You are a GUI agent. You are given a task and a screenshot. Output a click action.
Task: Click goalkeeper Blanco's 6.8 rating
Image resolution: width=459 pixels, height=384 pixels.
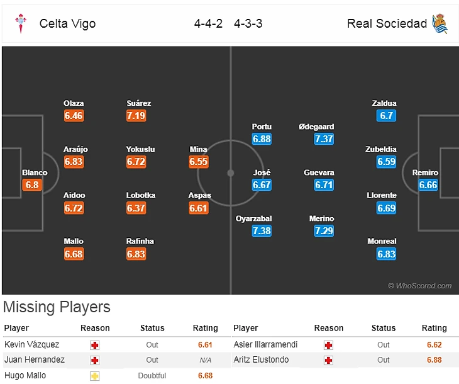[33, 185]
